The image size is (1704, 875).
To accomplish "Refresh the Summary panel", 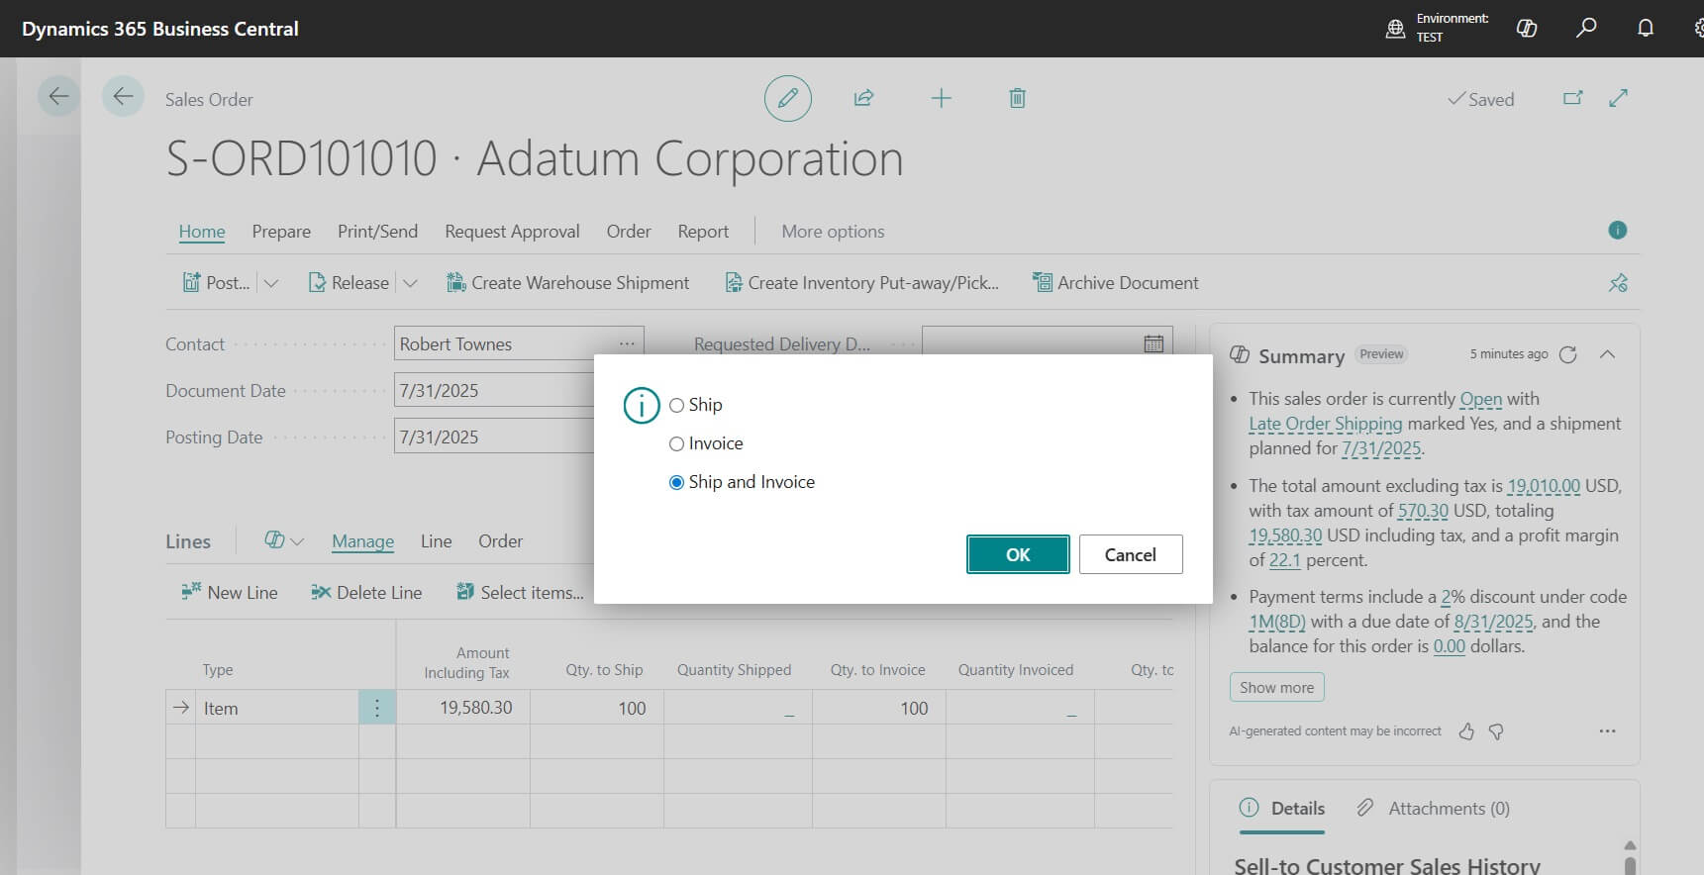I will pos(1567,354).
